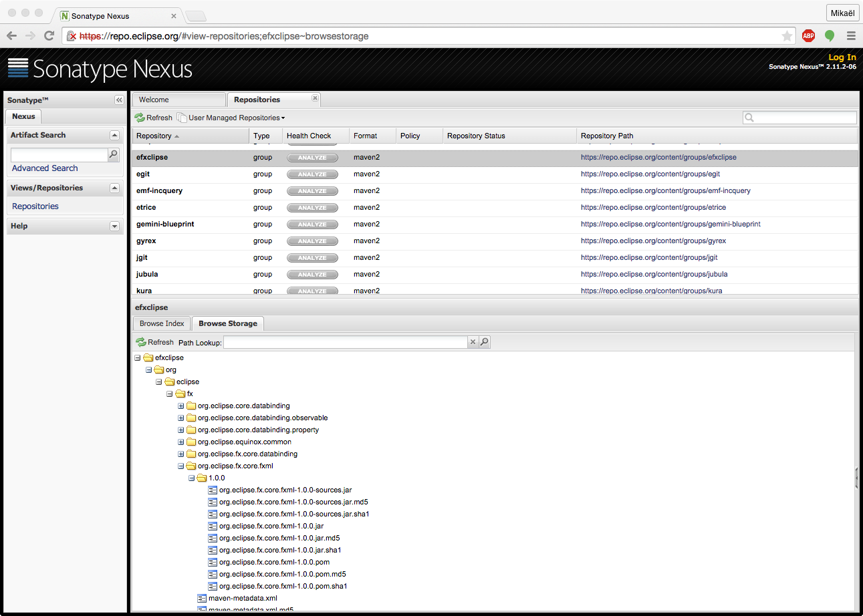Click the Mikaël profile button
Image resolution: width=863 pixels, height=616 pixels.
coord(842,13)
